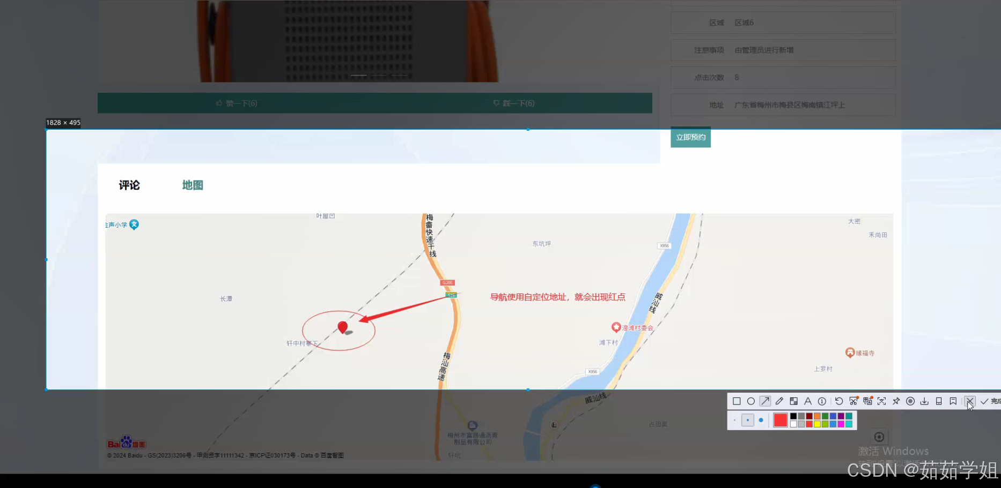
Task: Click the scissors long-screenshot icon
Action: tap(853, 401)
